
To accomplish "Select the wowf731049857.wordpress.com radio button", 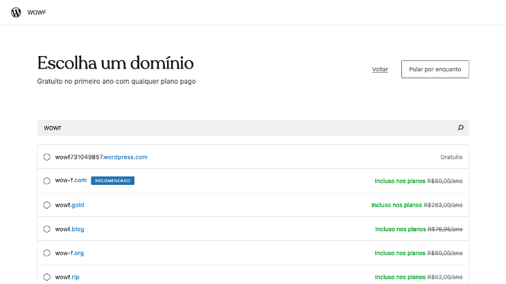I will (x=47, y=157).
